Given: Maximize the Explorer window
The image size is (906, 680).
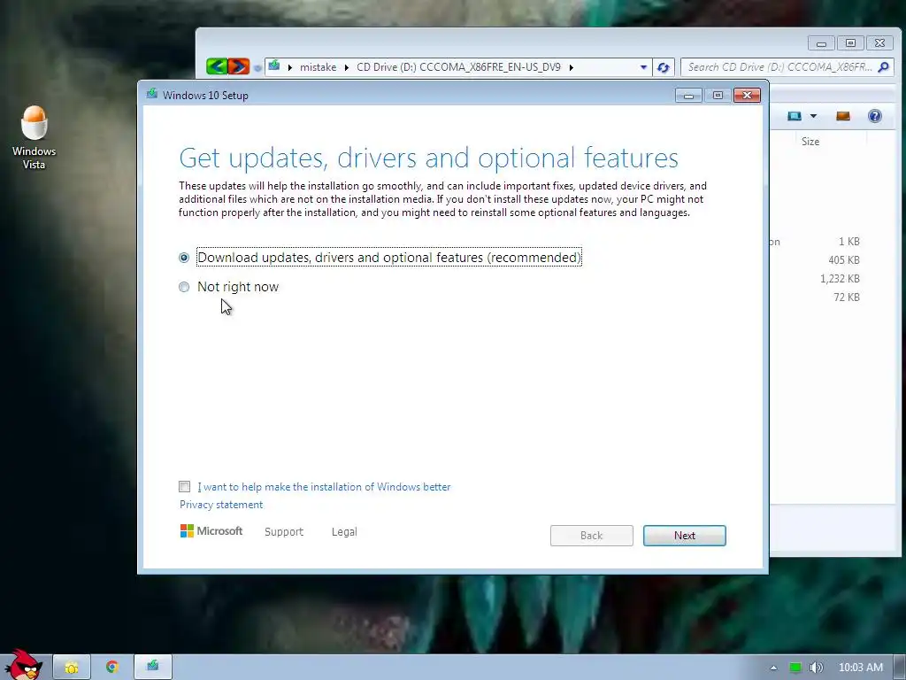Looking at the screenshot, I should [x=850, y=43].
